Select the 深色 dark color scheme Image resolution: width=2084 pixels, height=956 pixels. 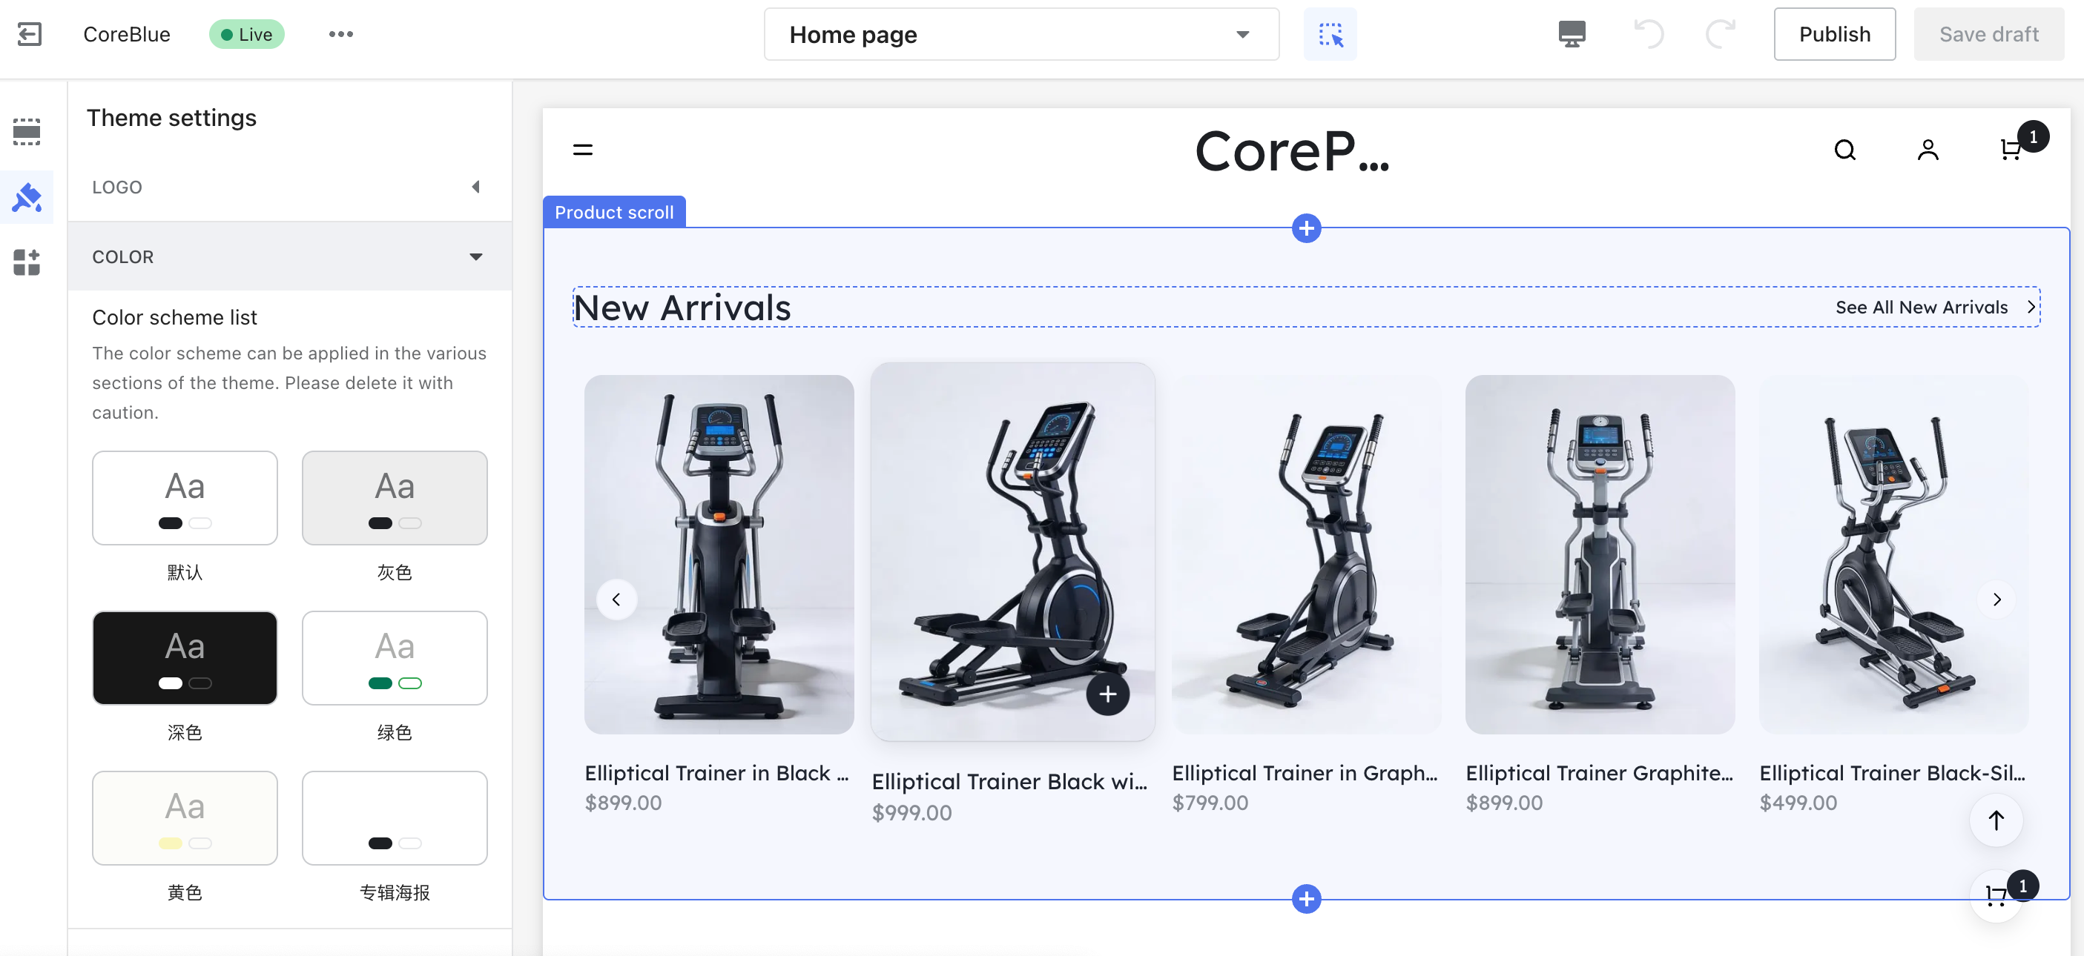pyautogui.click(x=185, y=657)
